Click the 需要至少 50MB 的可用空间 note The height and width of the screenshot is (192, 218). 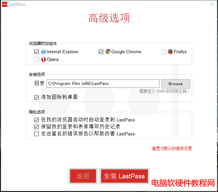click(x=164, y=91)
